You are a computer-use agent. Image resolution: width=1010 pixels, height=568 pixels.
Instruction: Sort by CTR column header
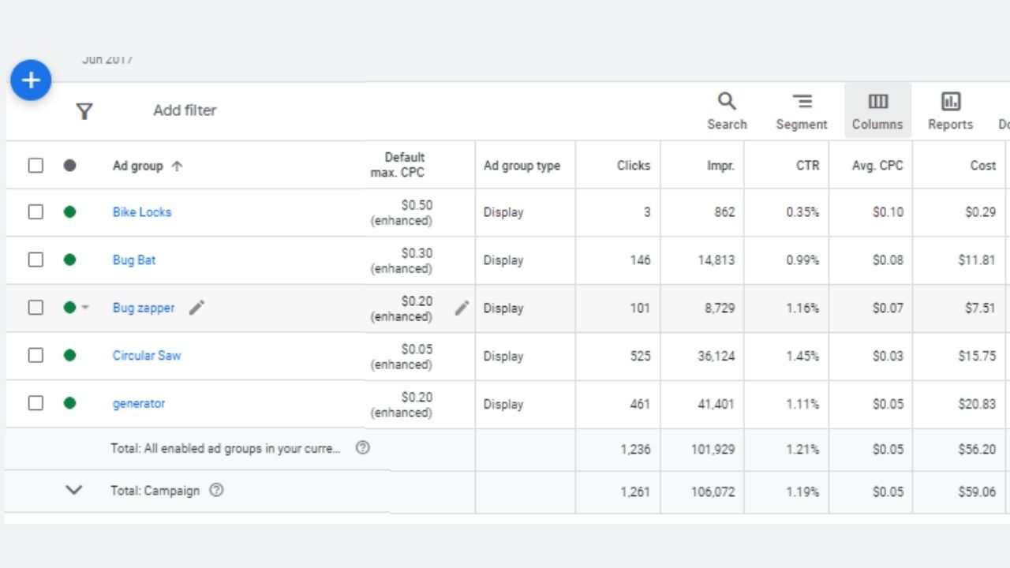tap(807, 166)
